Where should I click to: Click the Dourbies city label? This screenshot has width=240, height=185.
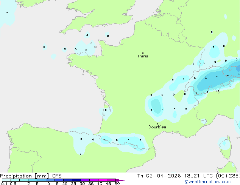click(157, 127)
